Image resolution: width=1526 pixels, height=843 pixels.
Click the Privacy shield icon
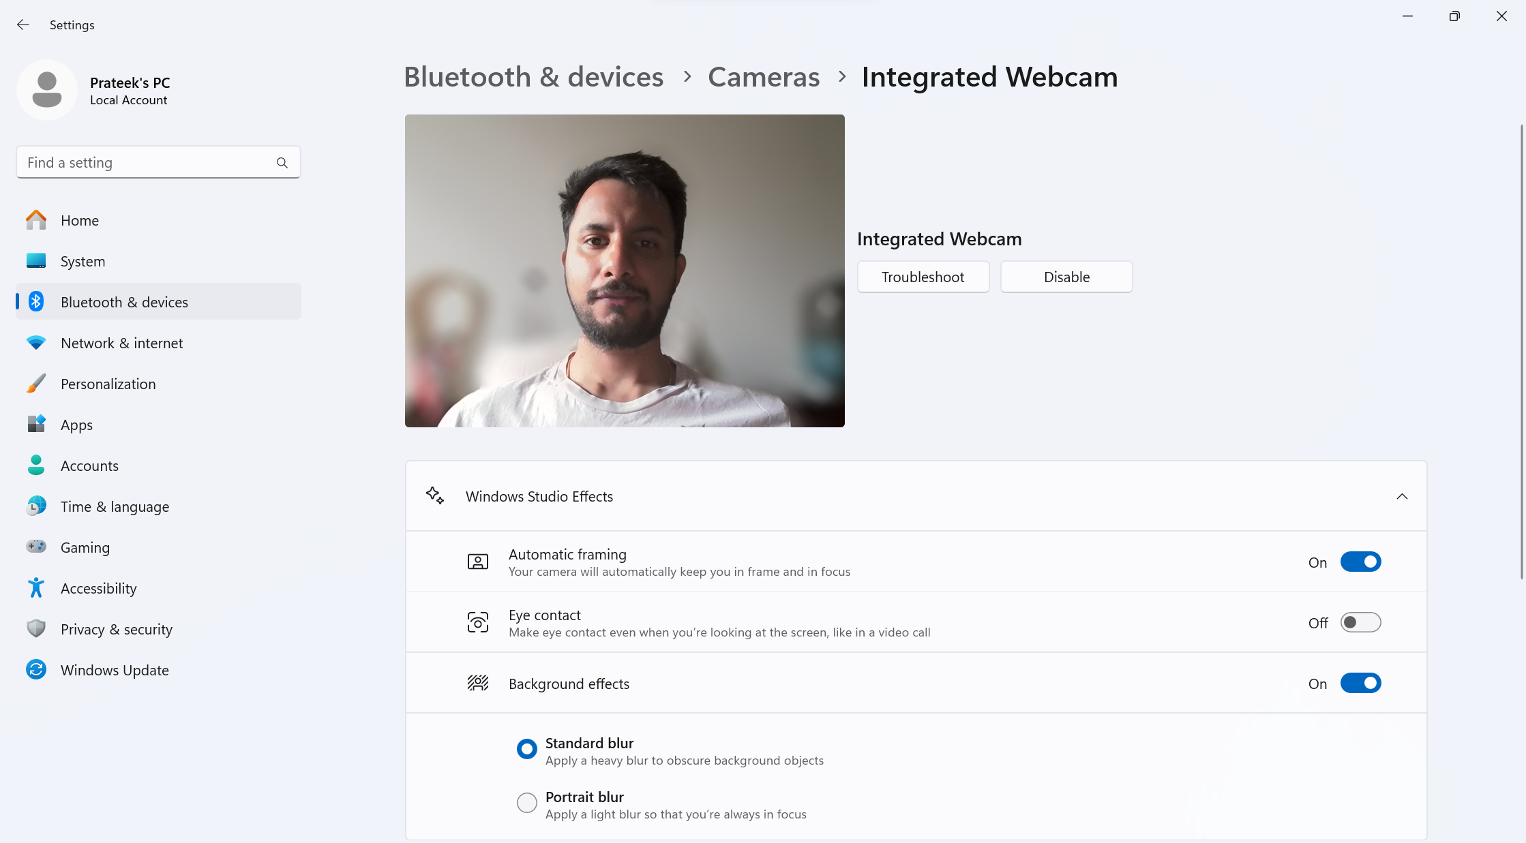pos(36,629)
